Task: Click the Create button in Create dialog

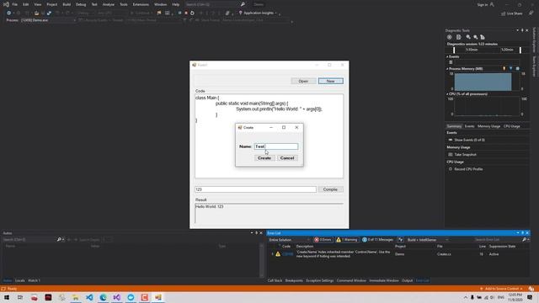Action: coord(264,158)
